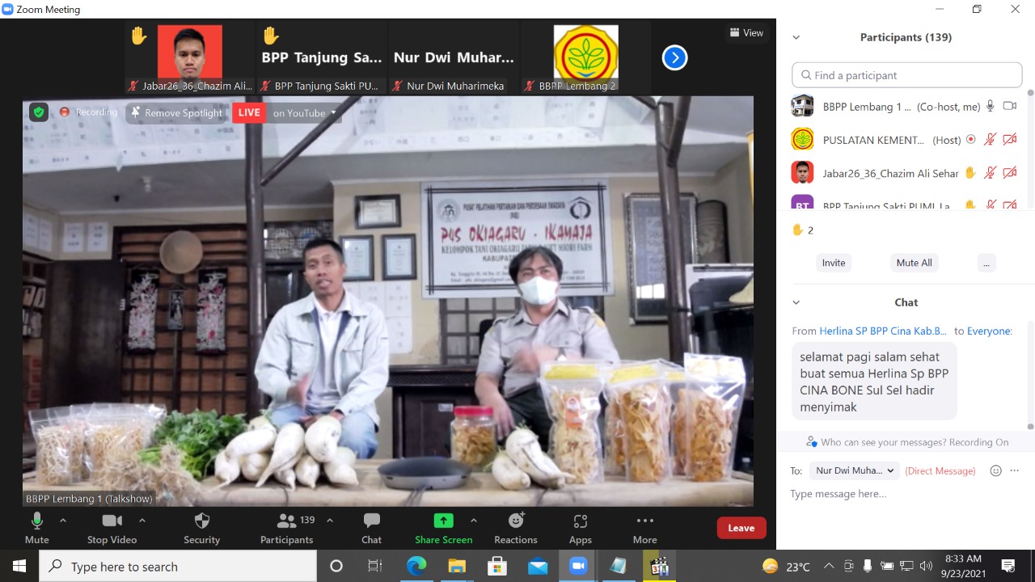Screen dimensions: 1035x582
Task: Click the Share Screen icon
Action: tap(443, 521)
